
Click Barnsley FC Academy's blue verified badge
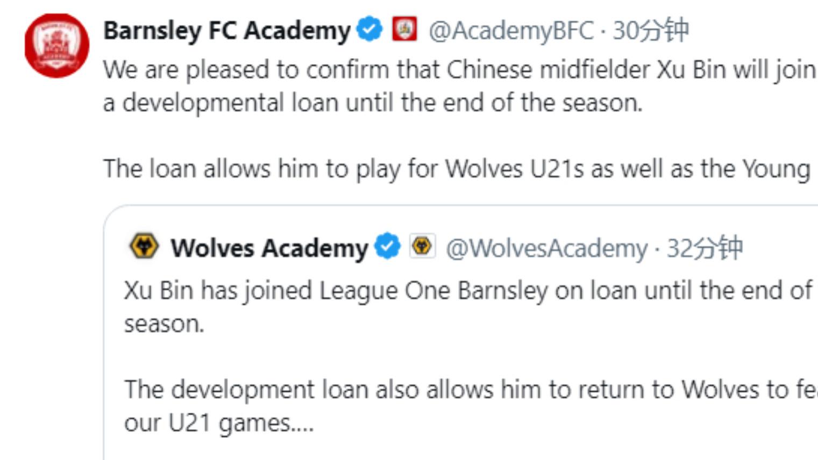tap(369, 30)
